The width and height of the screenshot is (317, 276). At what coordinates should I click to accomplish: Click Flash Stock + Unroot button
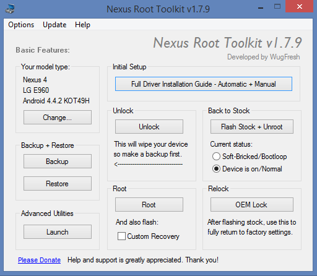pos(252,127)
